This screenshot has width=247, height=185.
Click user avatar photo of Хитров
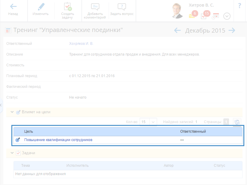(179, 11)
